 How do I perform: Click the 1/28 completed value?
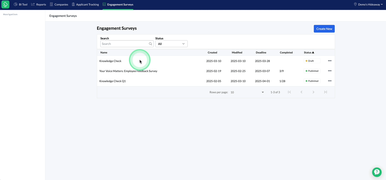coord(282,81)
